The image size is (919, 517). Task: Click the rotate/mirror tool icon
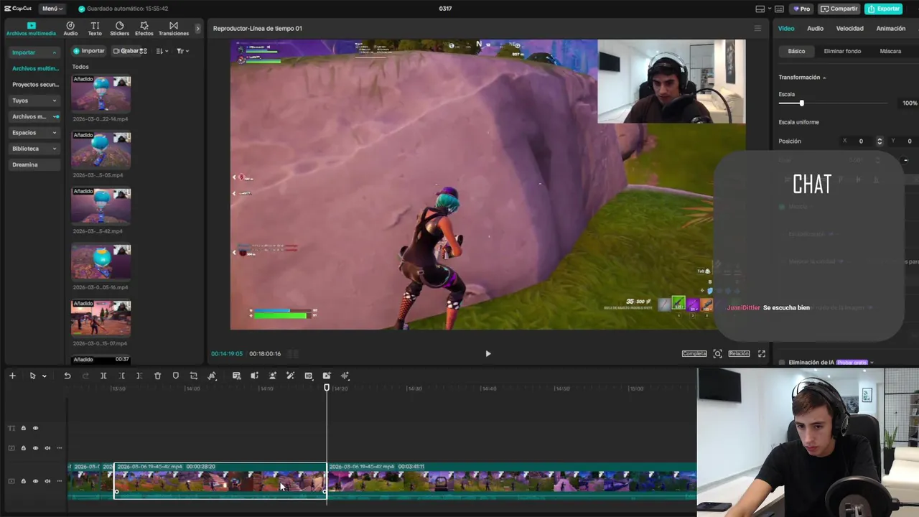click(212, 376)
